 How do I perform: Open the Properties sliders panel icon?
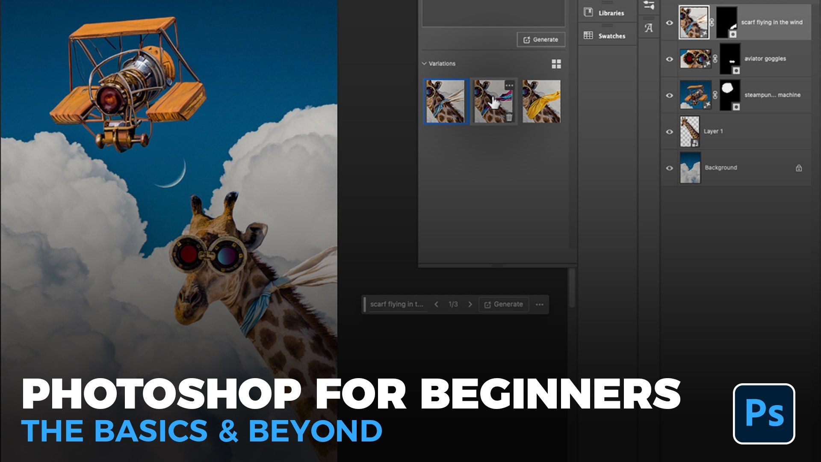point(649,6)
